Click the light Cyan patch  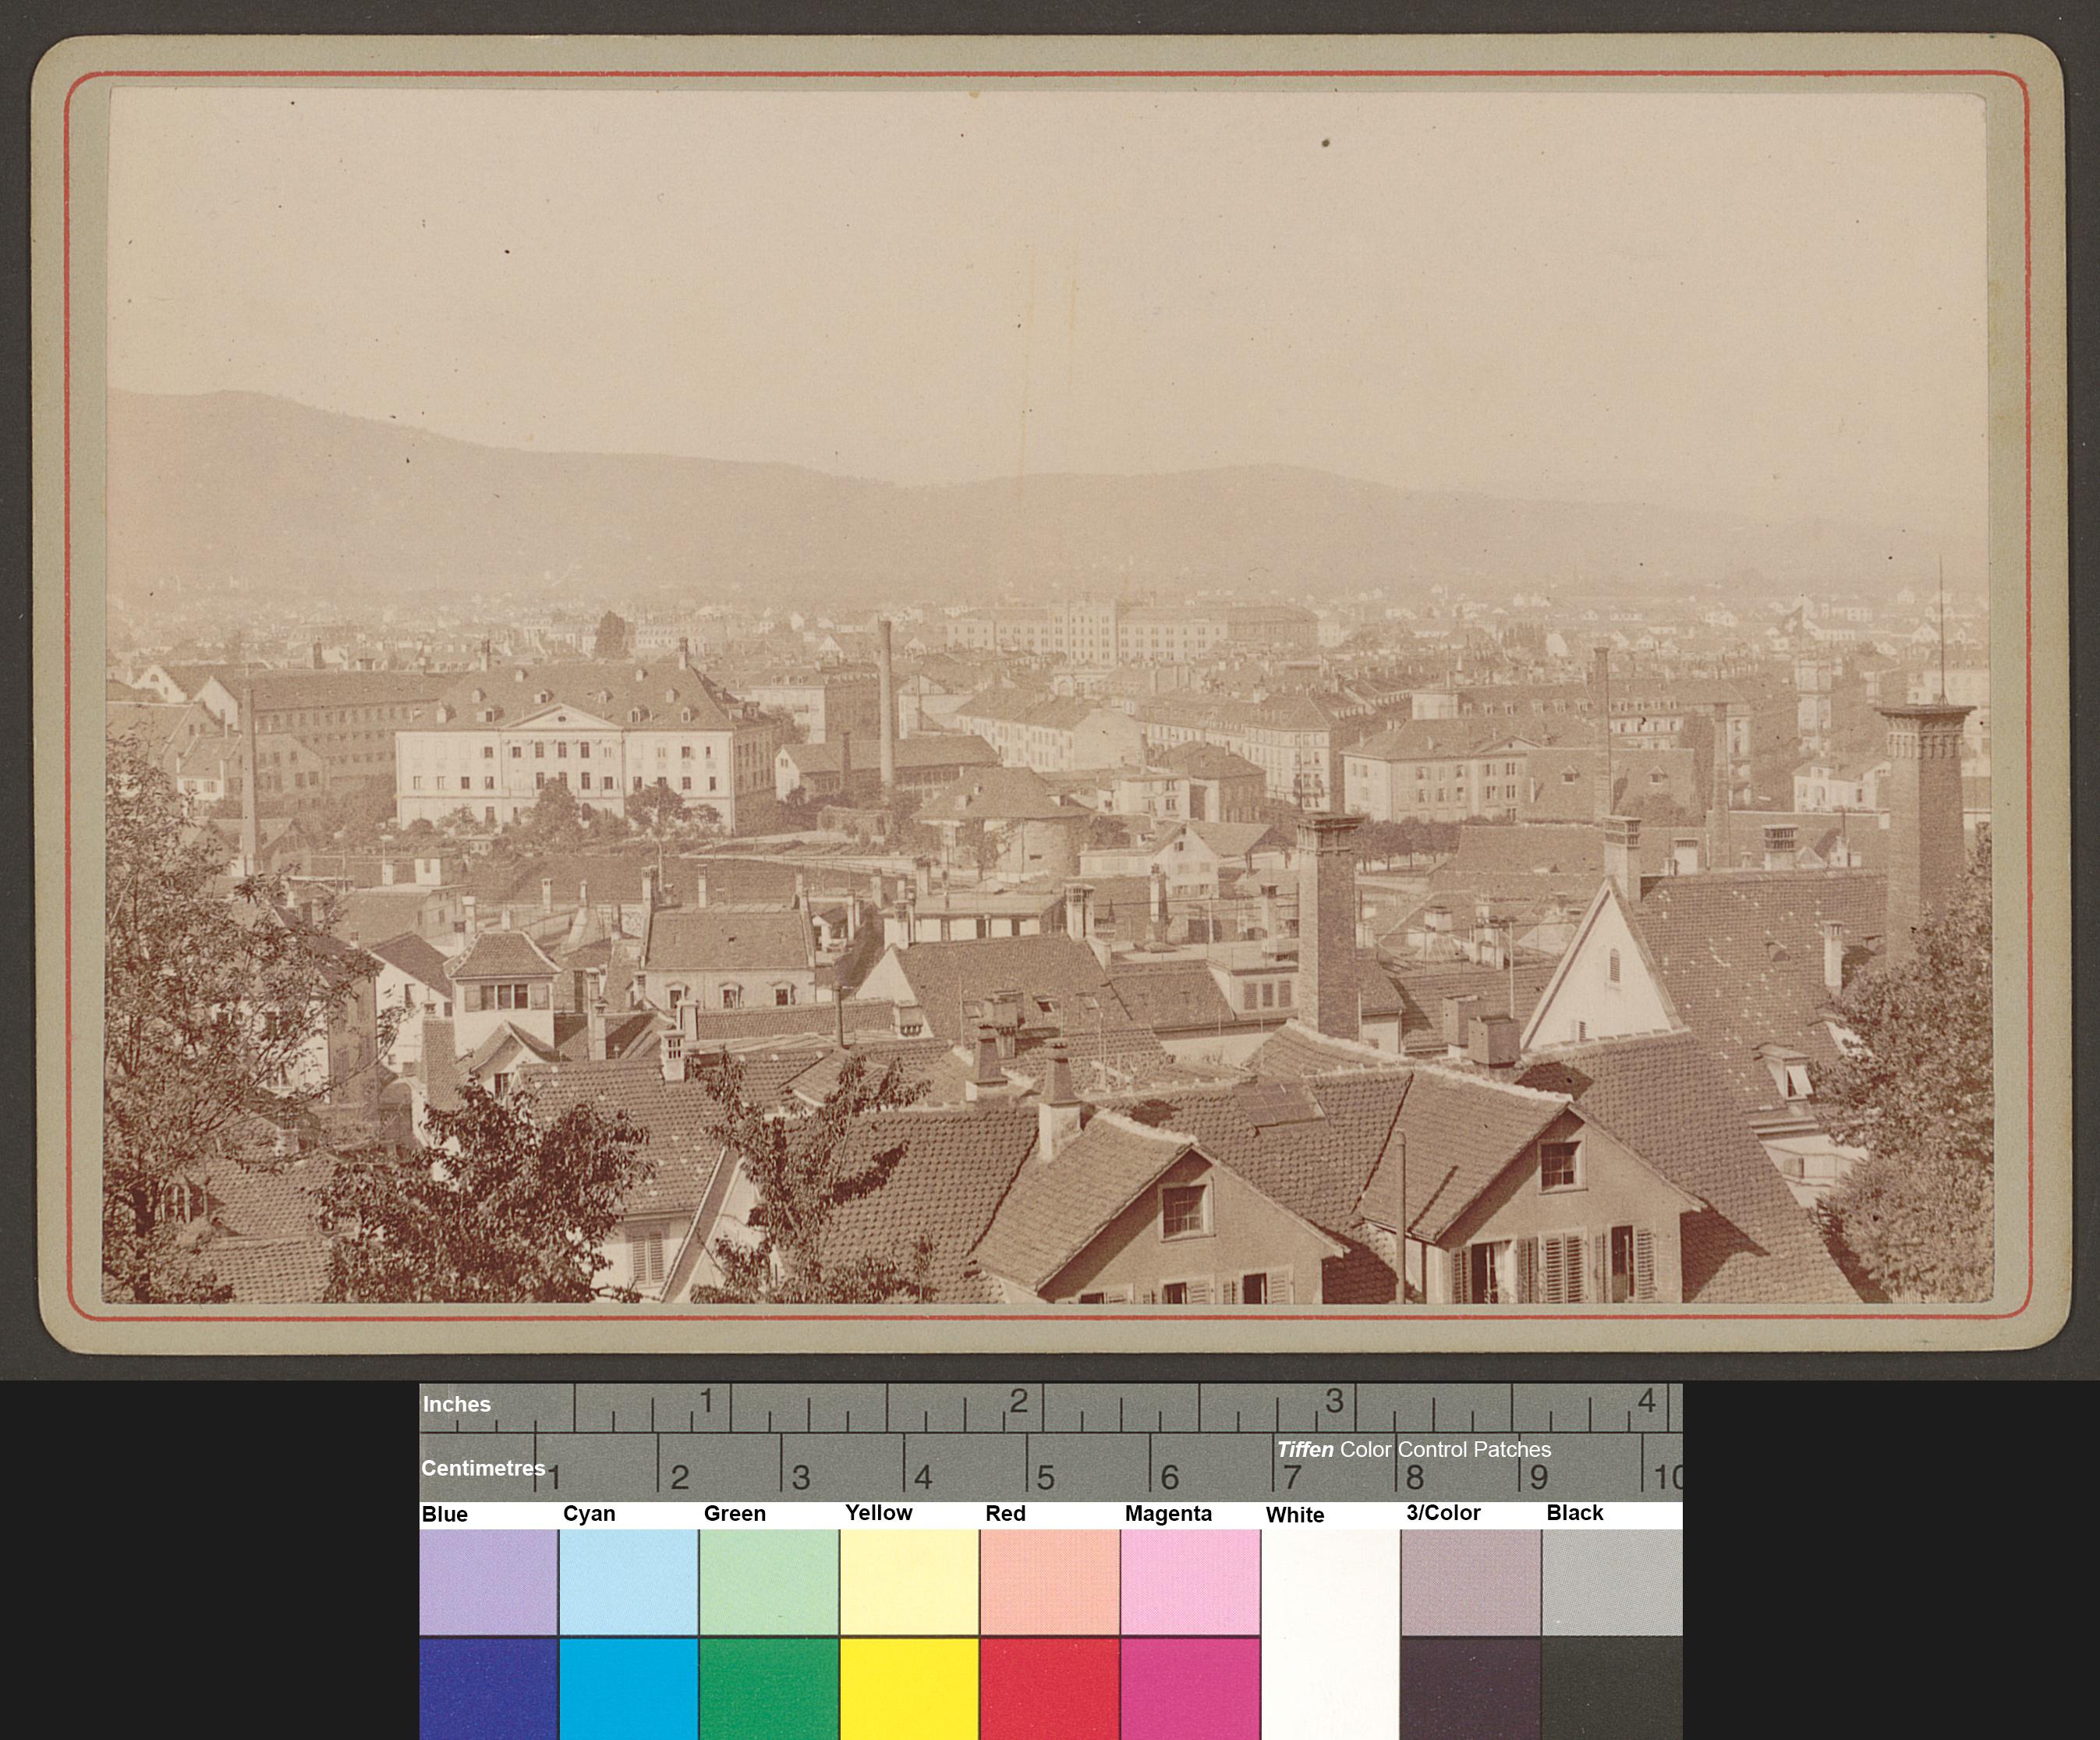[x=629, y=1581]
